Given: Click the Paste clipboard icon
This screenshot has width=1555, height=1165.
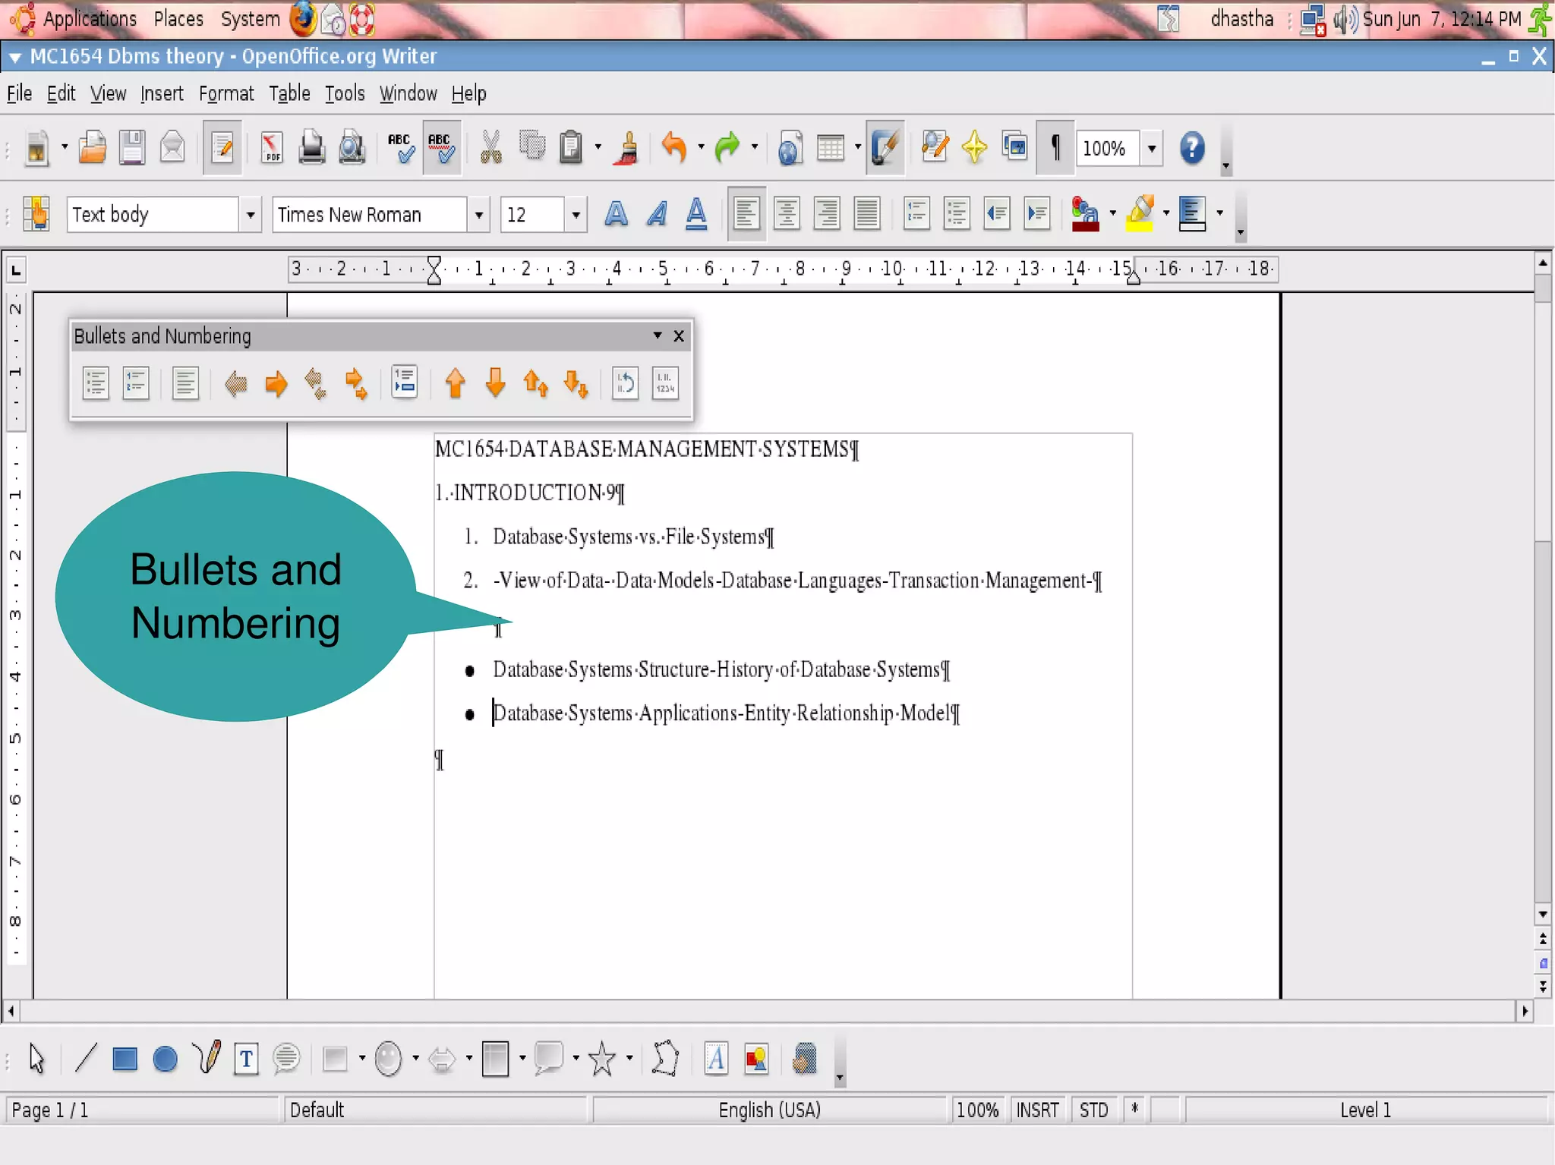Looking at the screenshot, I should pos(571,147).
